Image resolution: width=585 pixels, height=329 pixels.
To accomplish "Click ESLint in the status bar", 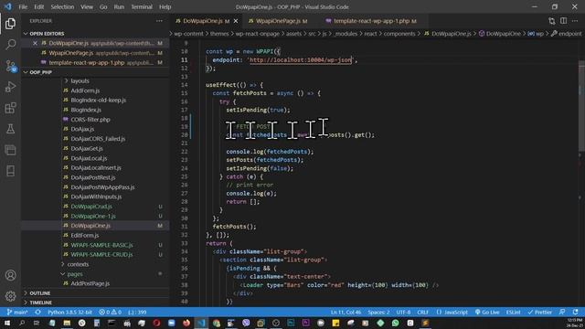I will click(x=513, y=313).
